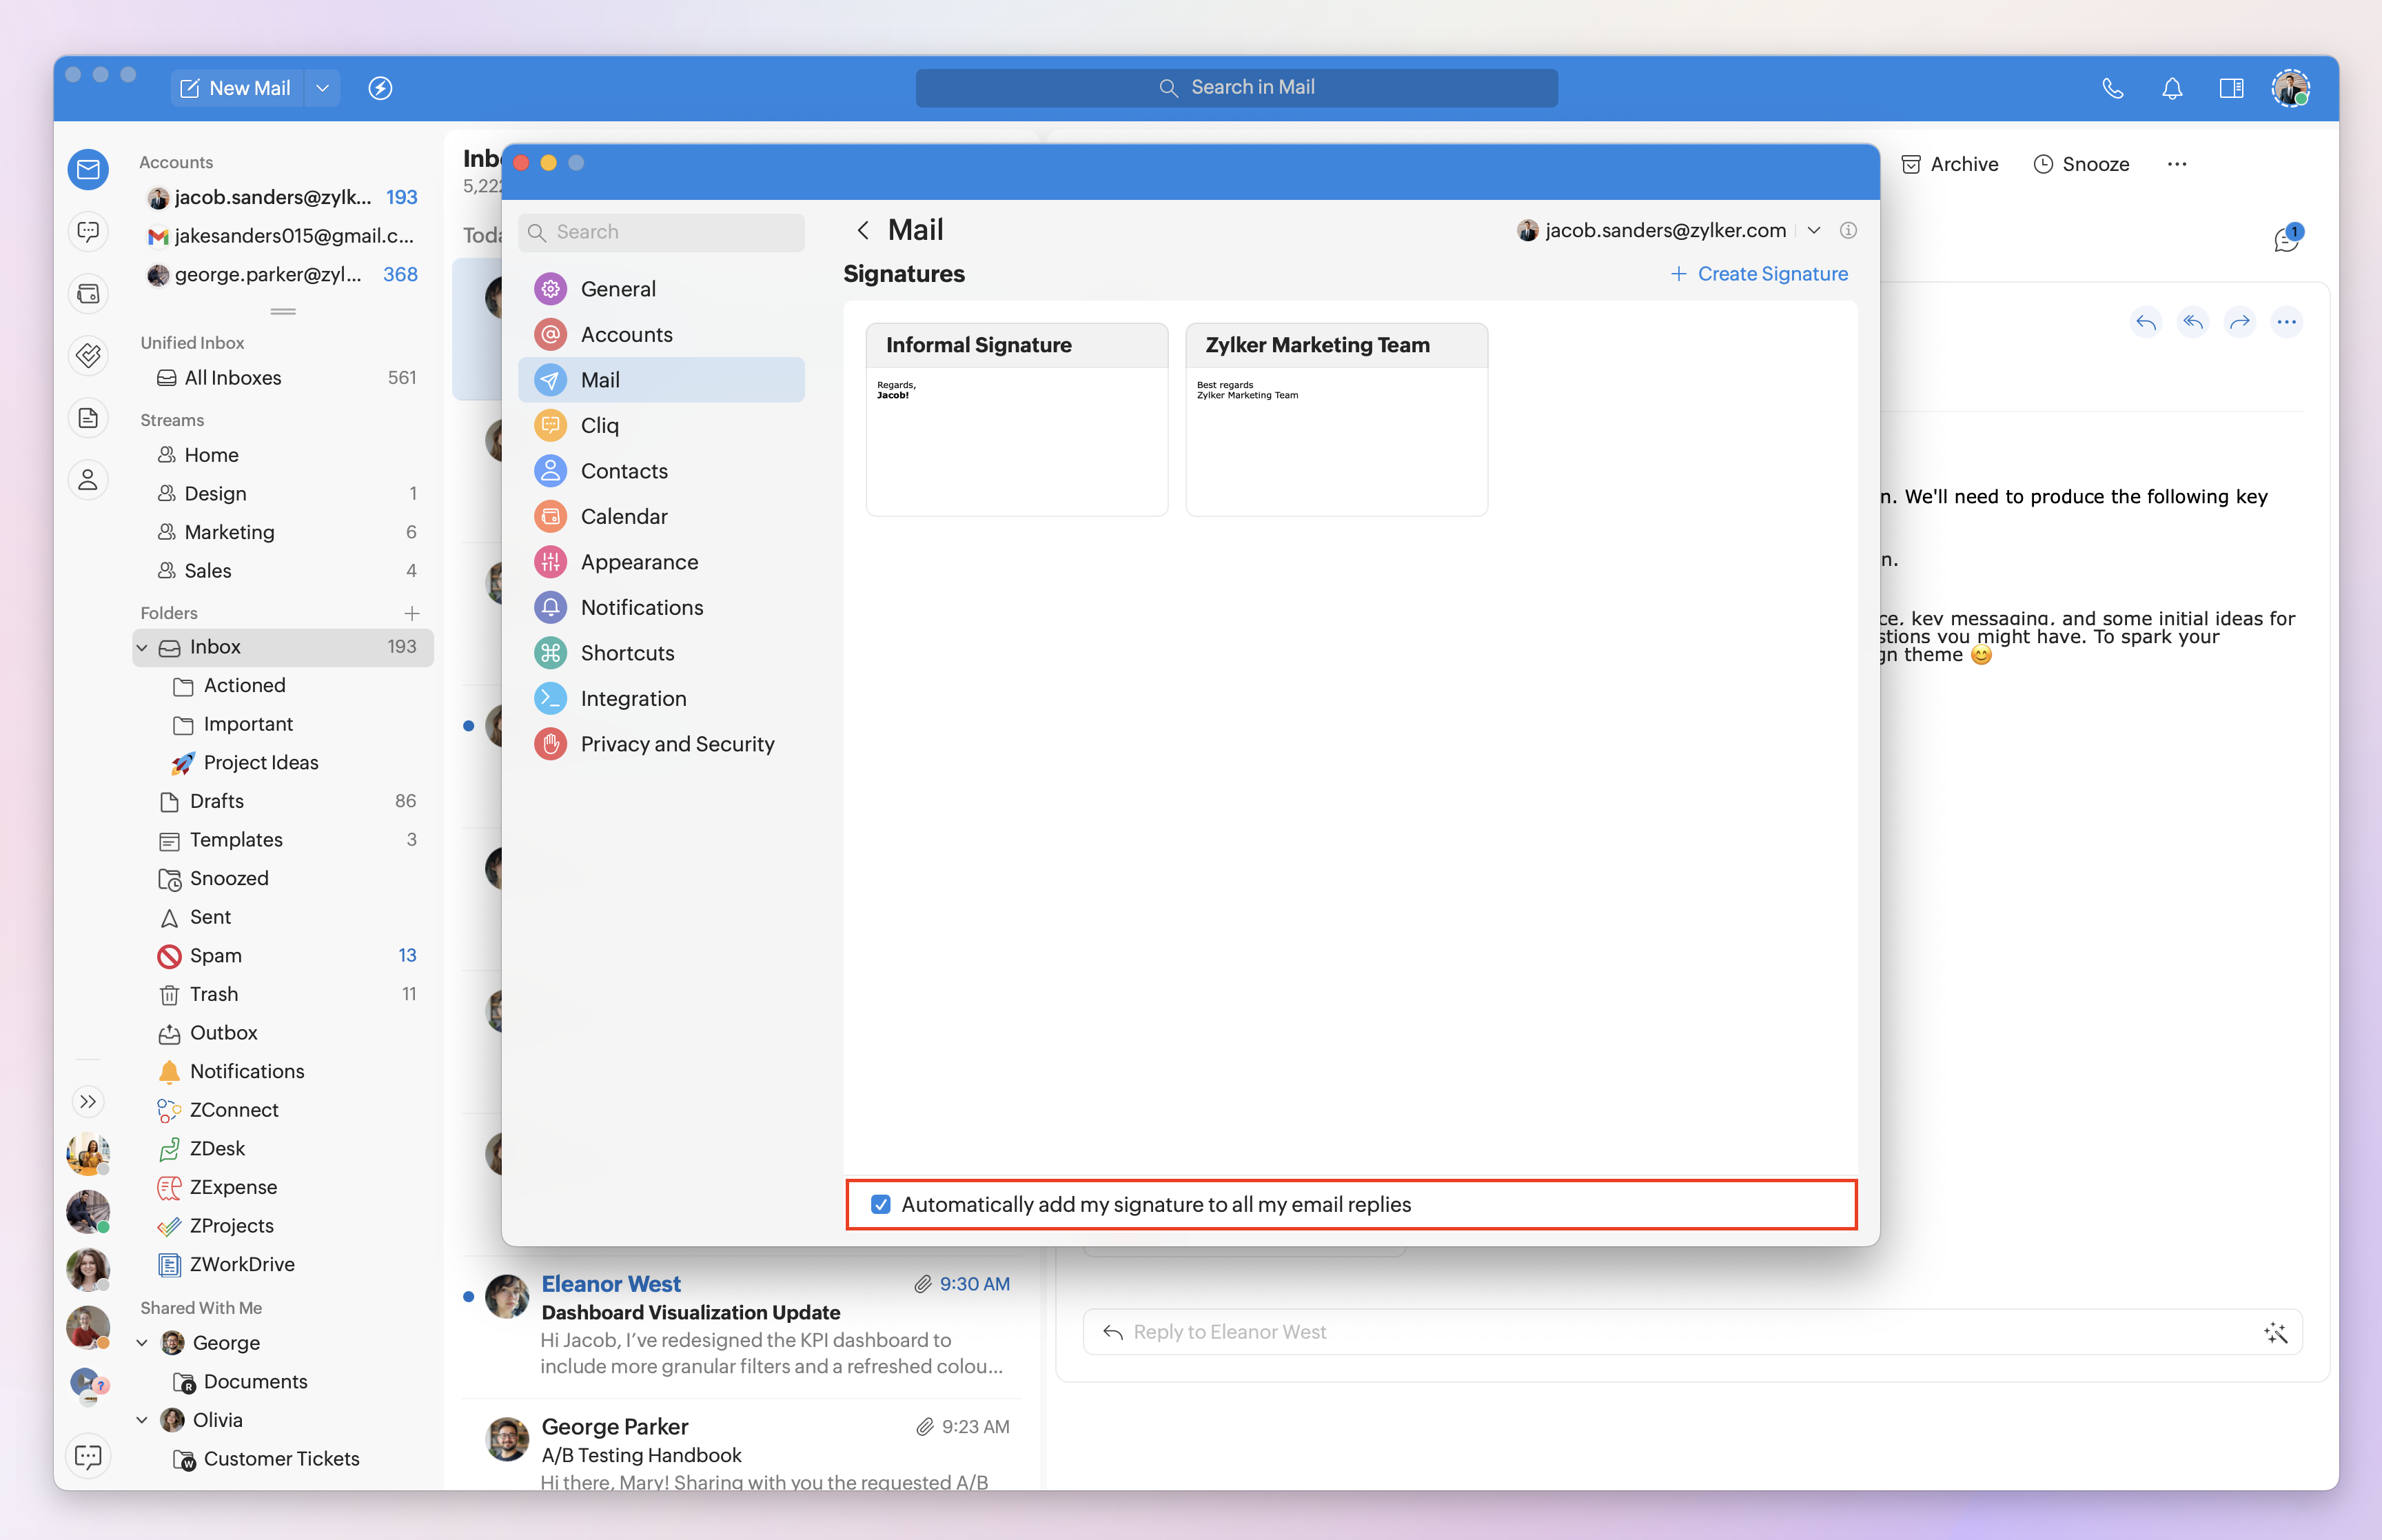Open the notifications bell icon
The image size is (2382, 1540).
point(2171,88)
